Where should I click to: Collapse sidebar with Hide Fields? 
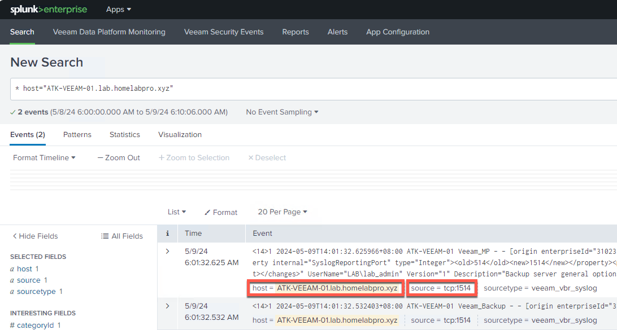[35, 236]
